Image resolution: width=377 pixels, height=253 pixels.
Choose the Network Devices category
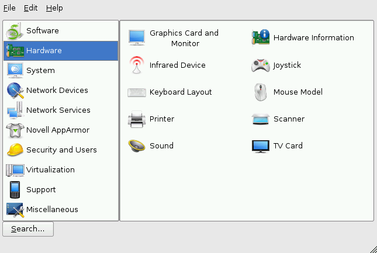coord(57,90)
